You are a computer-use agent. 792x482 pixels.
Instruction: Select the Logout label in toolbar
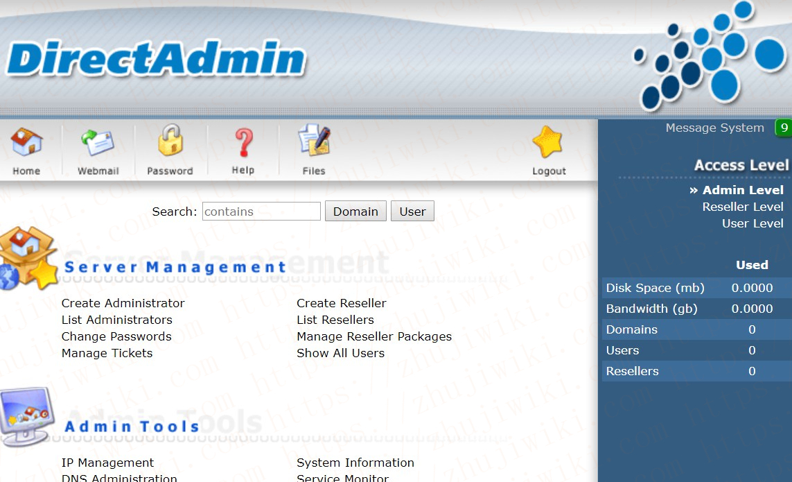click(x=549, y=171)
